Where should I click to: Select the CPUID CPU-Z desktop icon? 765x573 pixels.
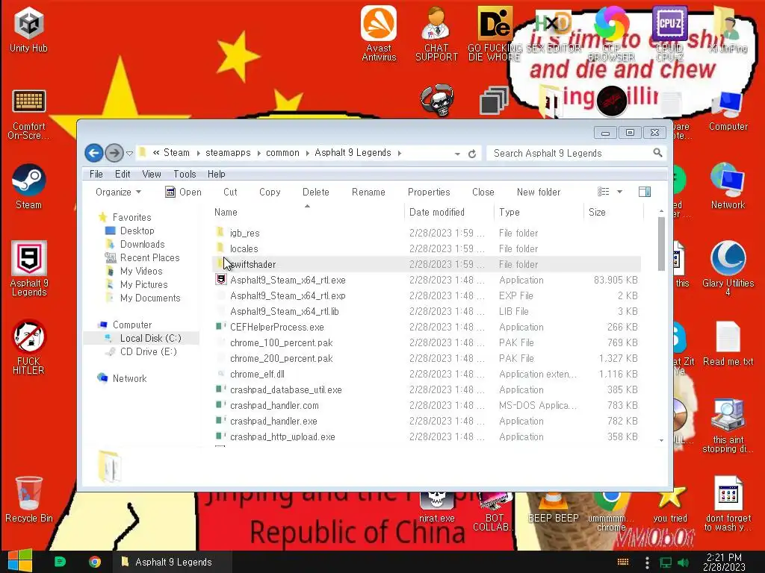coord(669,33)
